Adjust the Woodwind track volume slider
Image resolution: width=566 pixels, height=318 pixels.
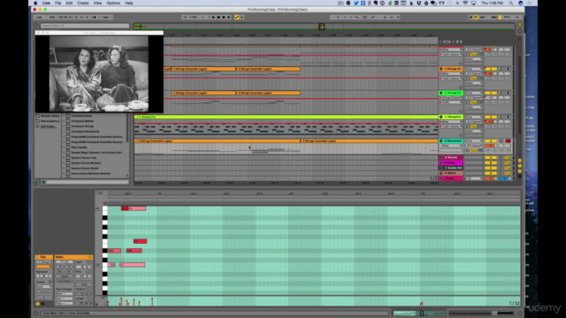click(491, 146)
